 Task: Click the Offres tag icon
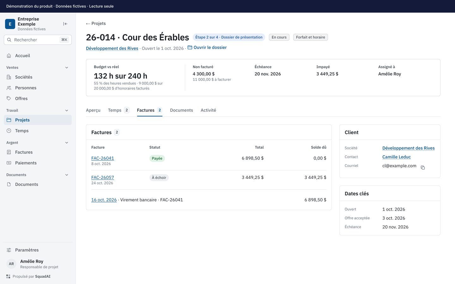click(x=9, y=98)
